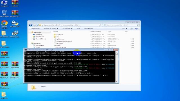Toggle the preview pane
This screenshot has height=101, width=180.
coord(131,29)
